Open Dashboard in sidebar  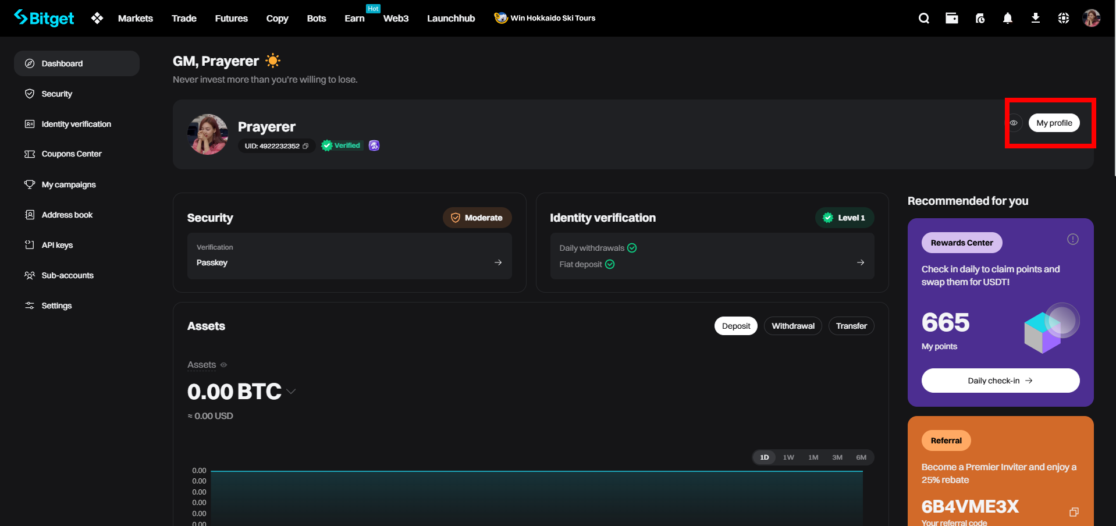77,63
